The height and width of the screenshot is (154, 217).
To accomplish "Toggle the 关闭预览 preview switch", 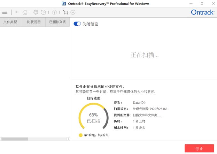I will click(x=77, y=24).
